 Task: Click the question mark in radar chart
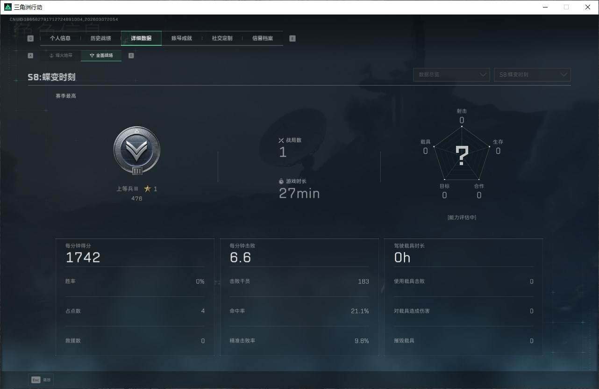(462, 156)
